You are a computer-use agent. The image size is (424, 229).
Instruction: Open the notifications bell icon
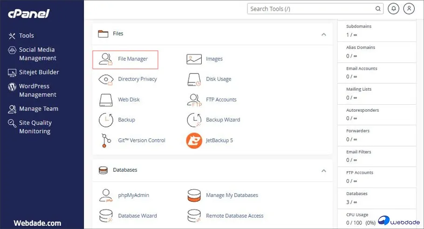click(393, 8)
